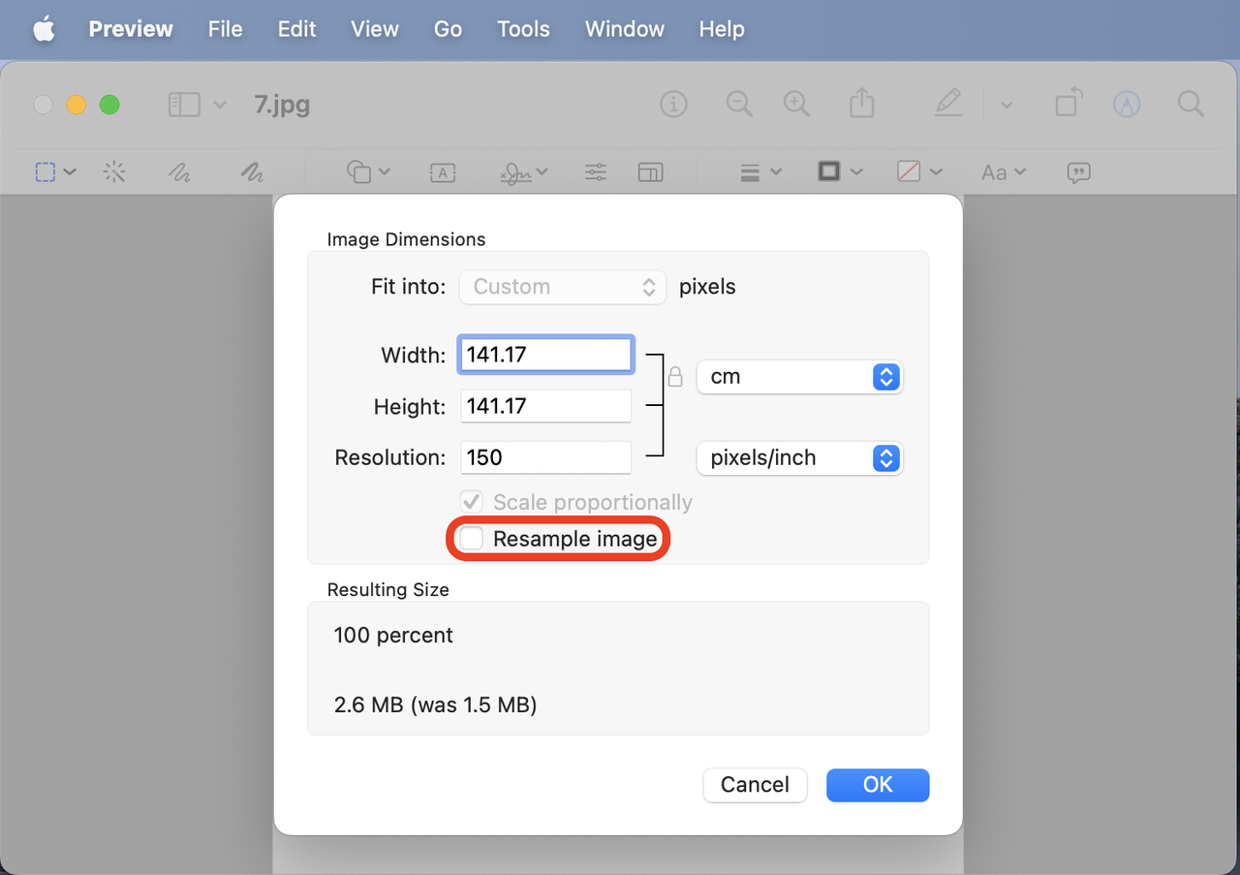Click the Inspector info icon
The image size is (1240, 875).
point(673,105)
